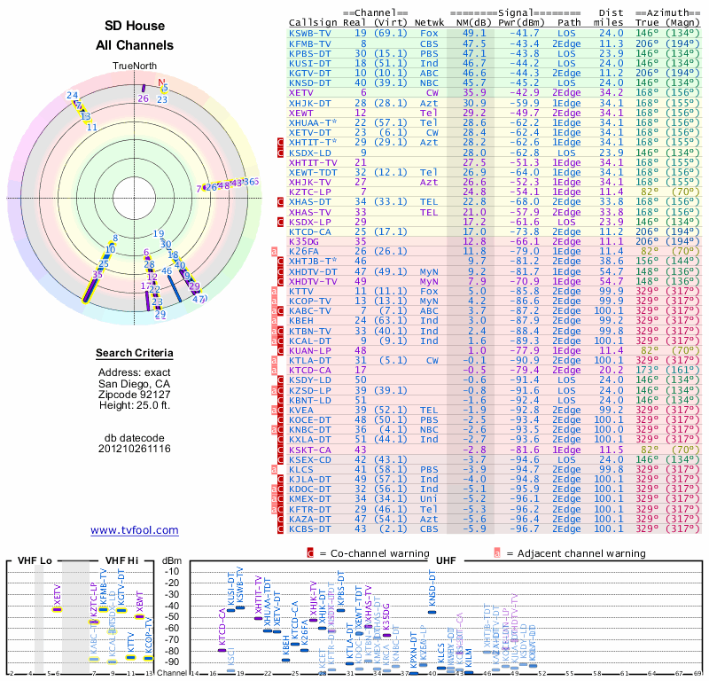
Task: Click co-channel warning icon beside XHTIT-T*
Action: click(281, 142)
